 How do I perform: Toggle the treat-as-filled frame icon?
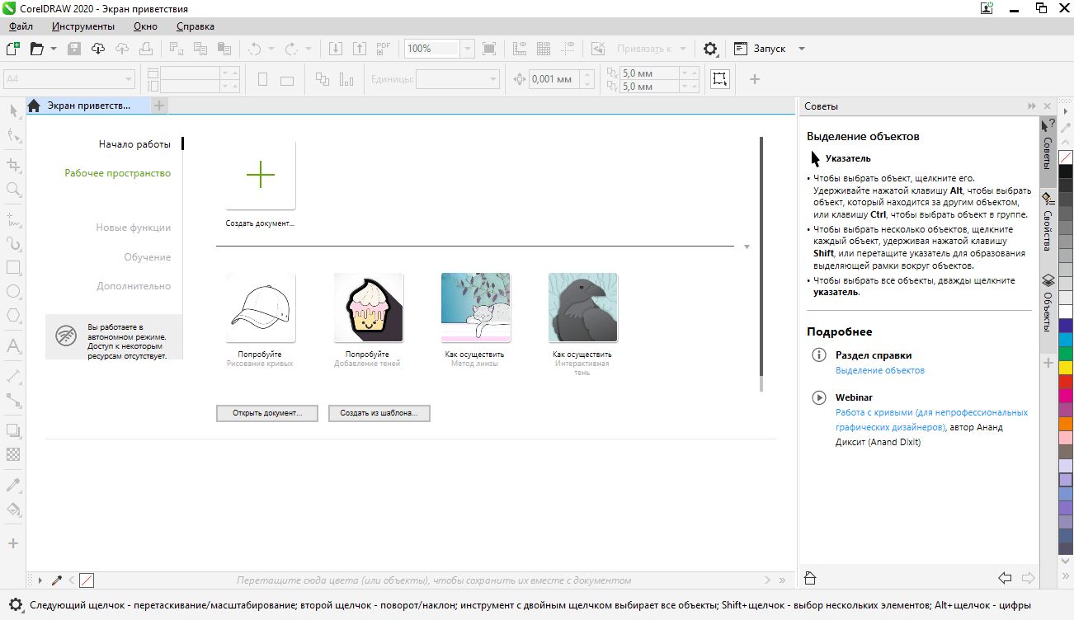click(720, 79)
